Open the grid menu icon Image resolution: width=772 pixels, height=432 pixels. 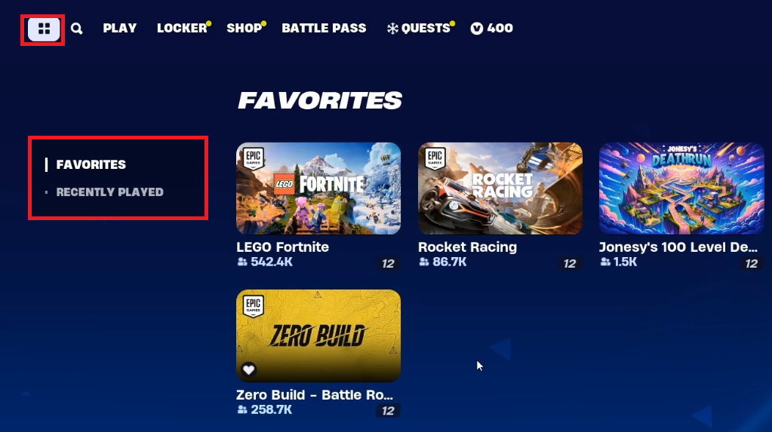coord(44,29)
